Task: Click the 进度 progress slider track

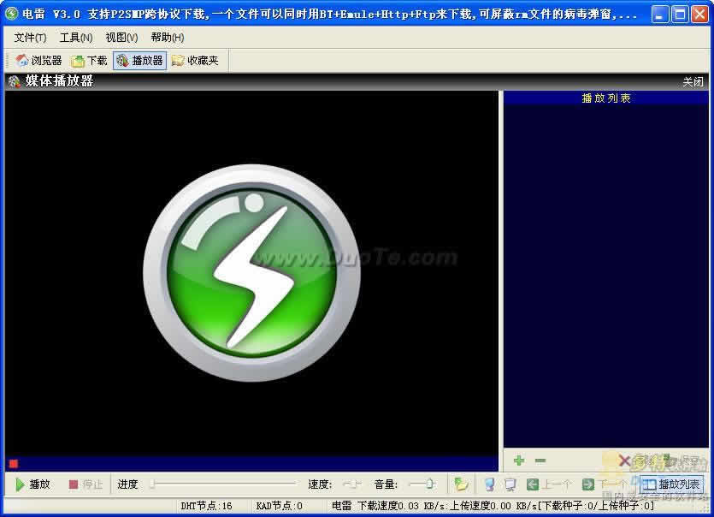Action: click(223, 484)
